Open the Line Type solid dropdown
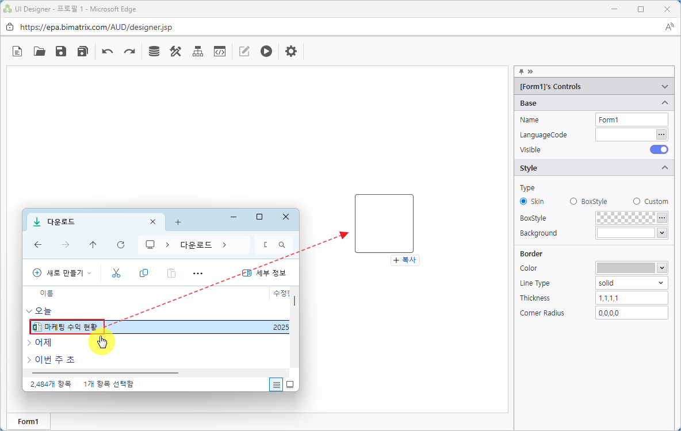This screenshot has width=681, height=431. point(632,283)
